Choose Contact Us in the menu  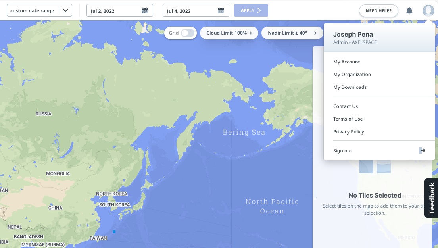(x=345, y=106)
